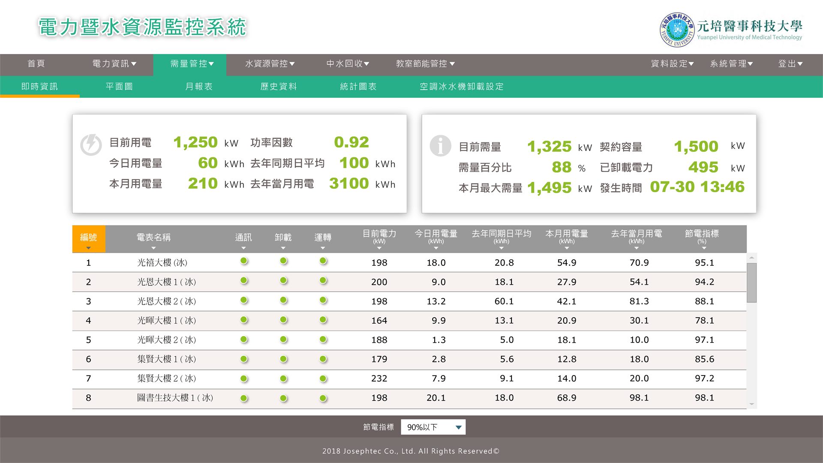Click the 卸載 status dot for 集賢大樓1(冰)

(283, 359)
